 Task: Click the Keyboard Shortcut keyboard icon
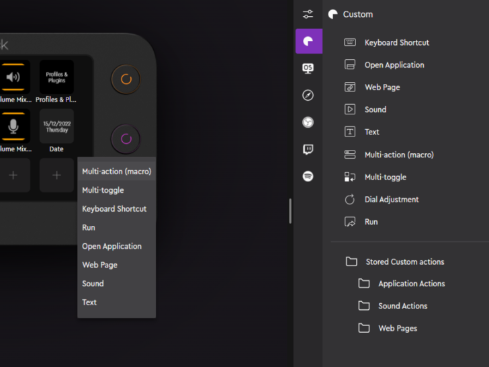click(349, 42)
